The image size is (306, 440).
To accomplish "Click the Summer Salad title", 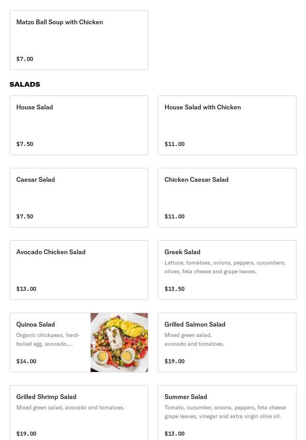I will click(x=186, y=397).
